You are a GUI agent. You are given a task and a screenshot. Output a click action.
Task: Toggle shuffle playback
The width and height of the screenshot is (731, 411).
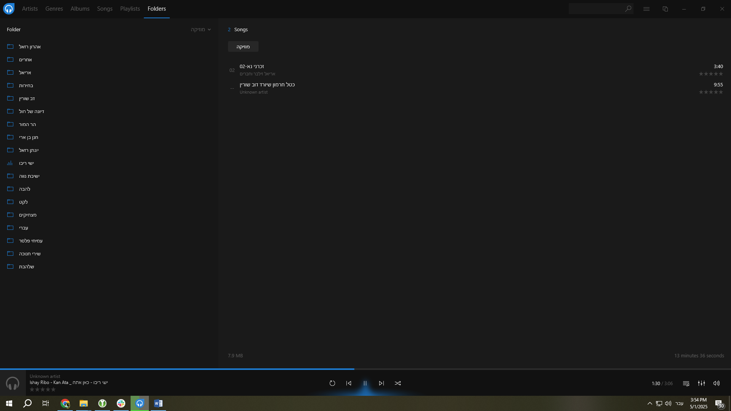click(398, 383)
